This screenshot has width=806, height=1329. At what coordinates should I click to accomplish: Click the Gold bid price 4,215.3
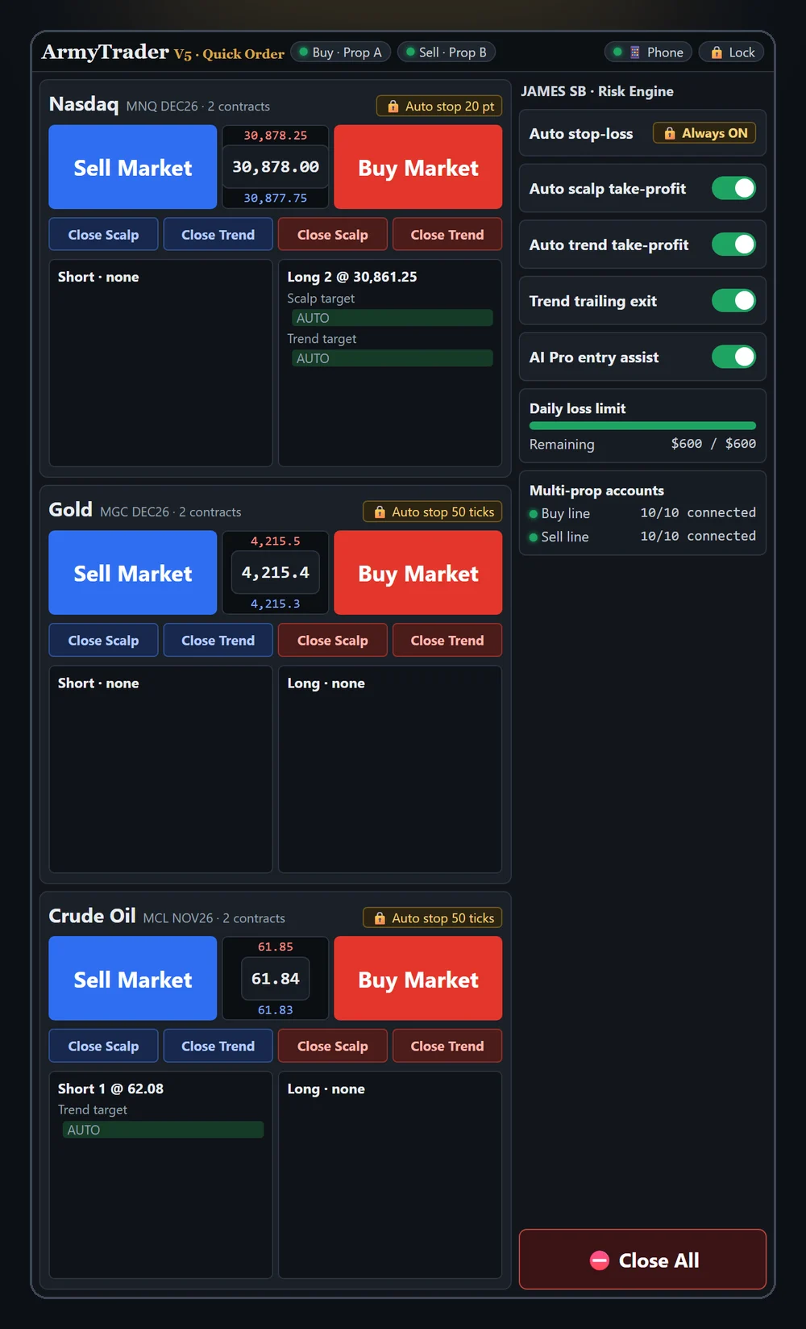point(276,604)
